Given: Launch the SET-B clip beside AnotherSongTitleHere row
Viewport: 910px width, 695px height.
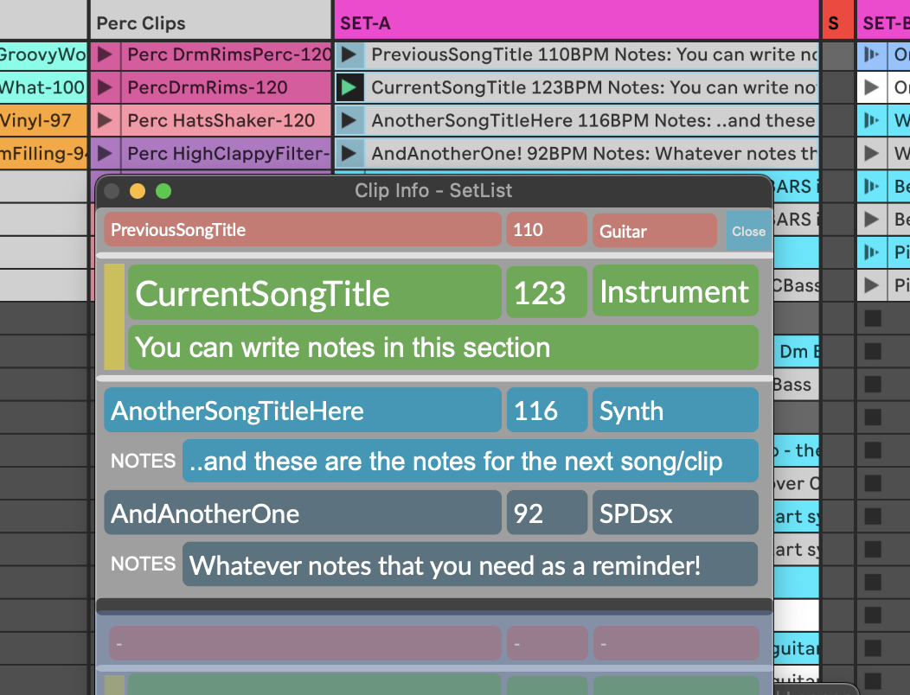Looking at the screenshot, I should tap(872, 121).
